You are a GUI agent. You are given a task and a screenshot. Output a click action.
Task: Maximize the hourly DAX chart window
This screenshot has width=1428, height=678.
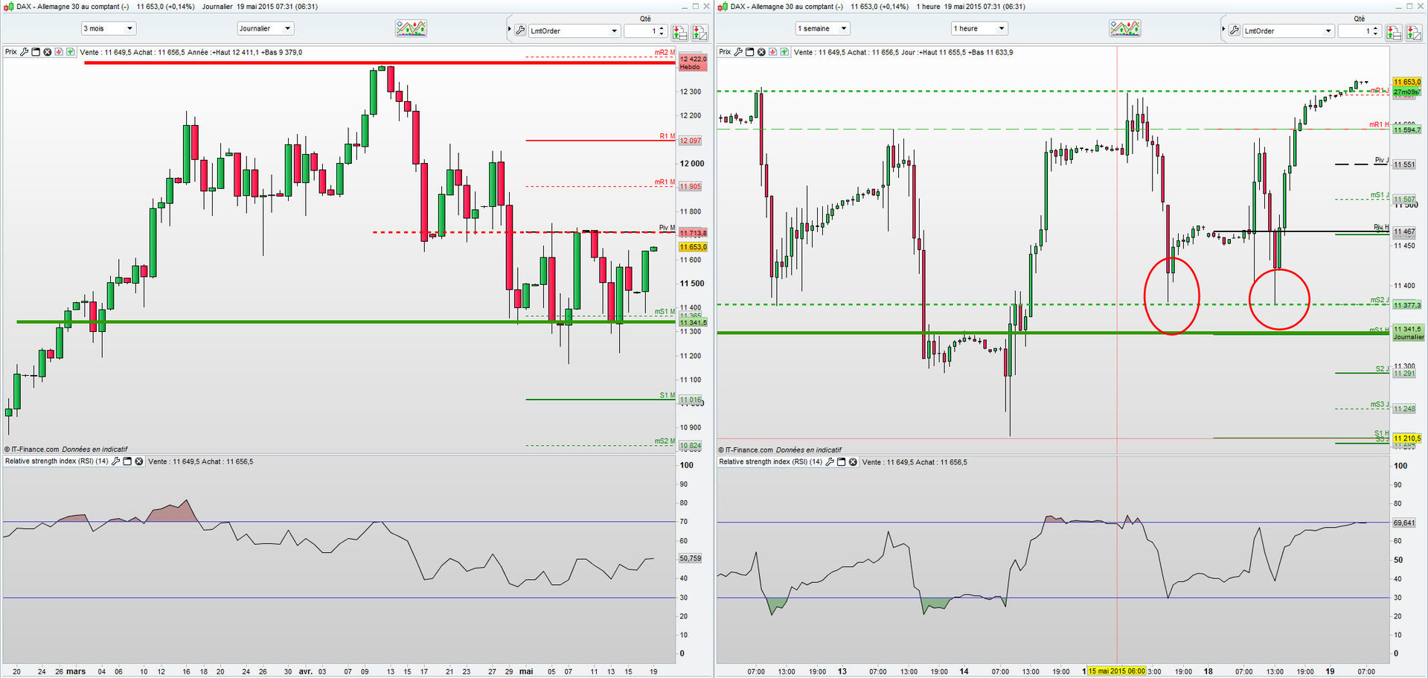(x=1409, y=6)
